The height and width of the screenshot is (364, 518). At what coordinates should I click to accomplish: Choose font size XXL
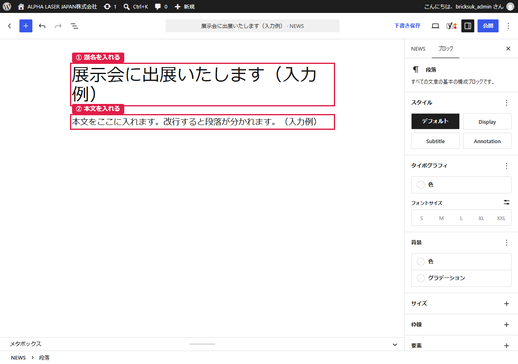[x=501, y=218]
